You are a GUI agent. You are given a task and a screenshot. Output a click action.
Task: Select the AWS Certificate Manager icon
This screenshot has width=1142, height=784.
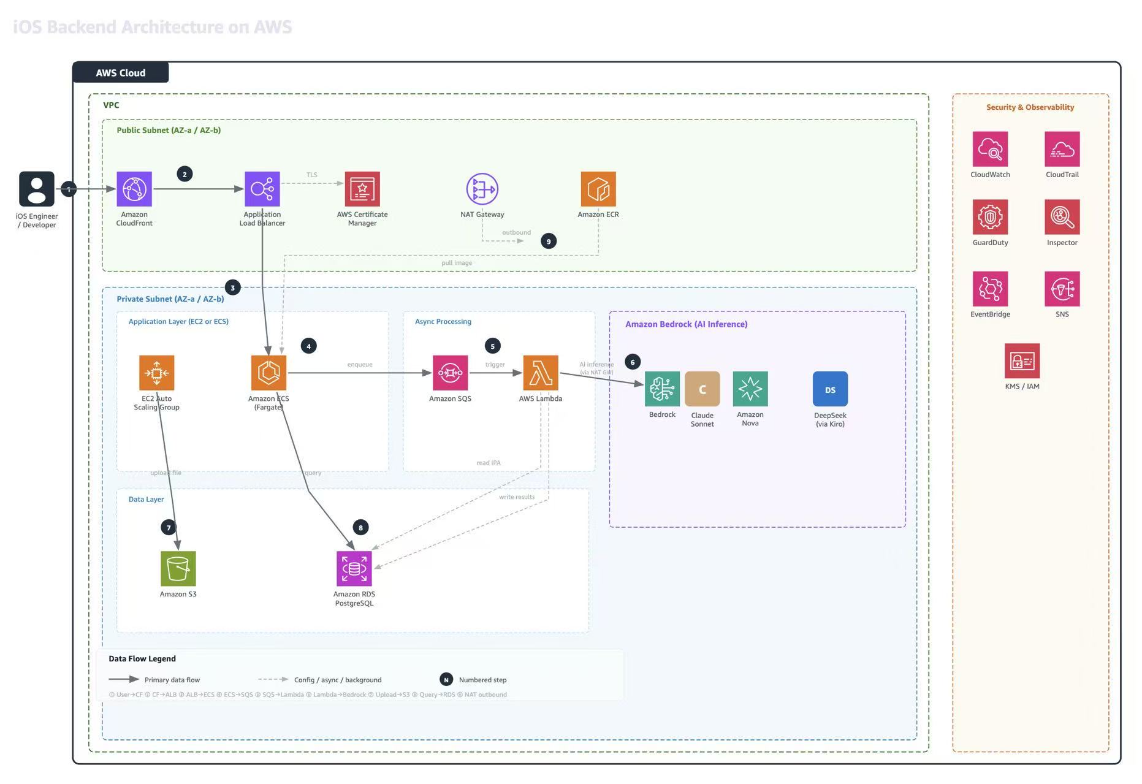362,189
